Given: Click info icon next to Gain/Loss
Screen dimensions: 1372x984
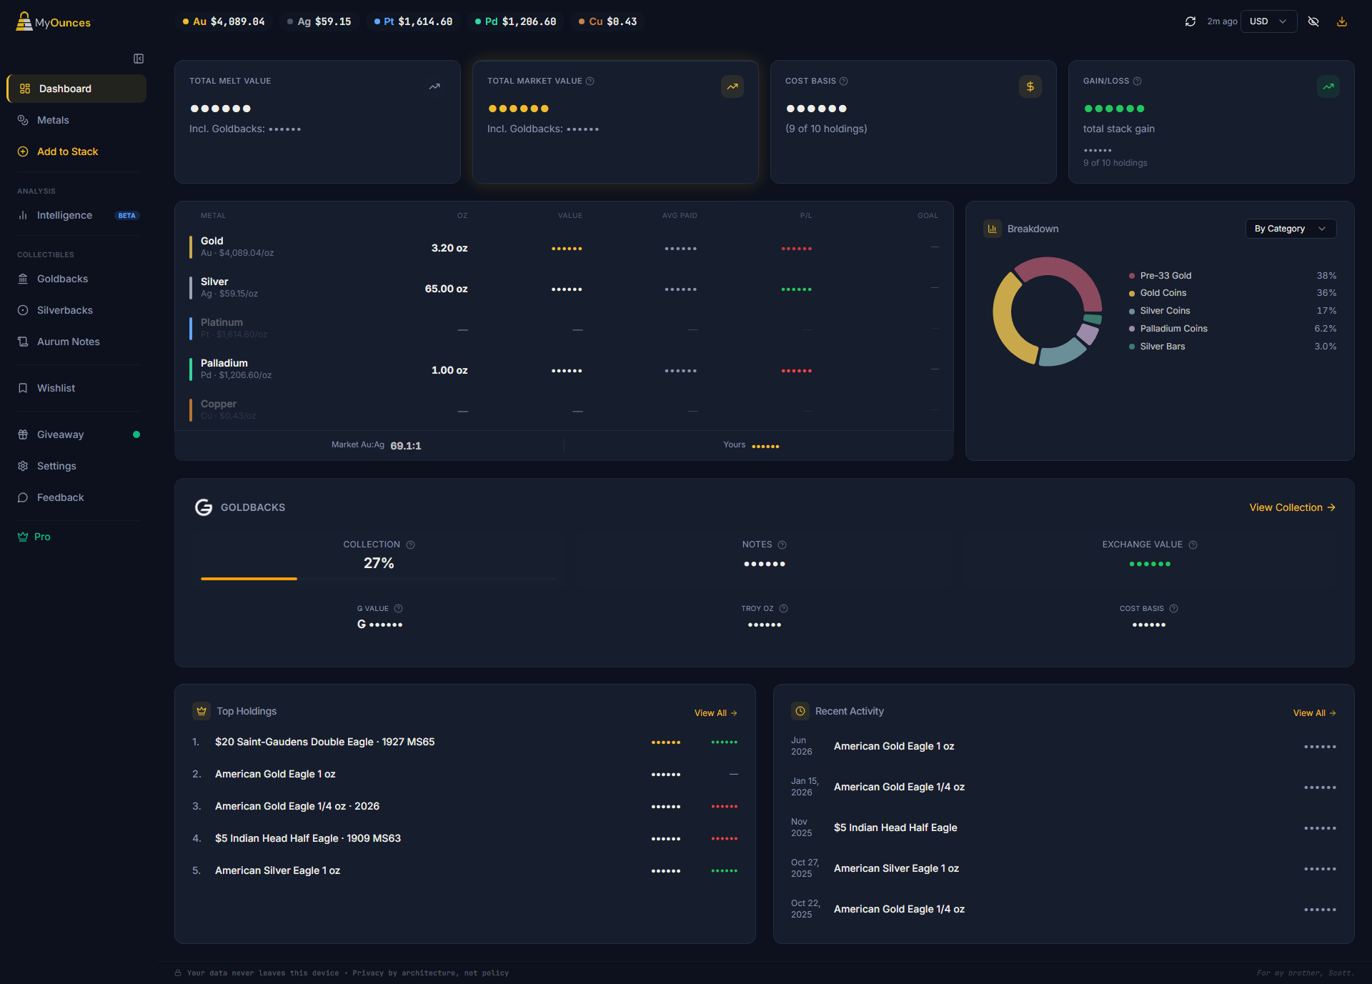Looking at the screenshot, I should click(x=1138, y=81).
